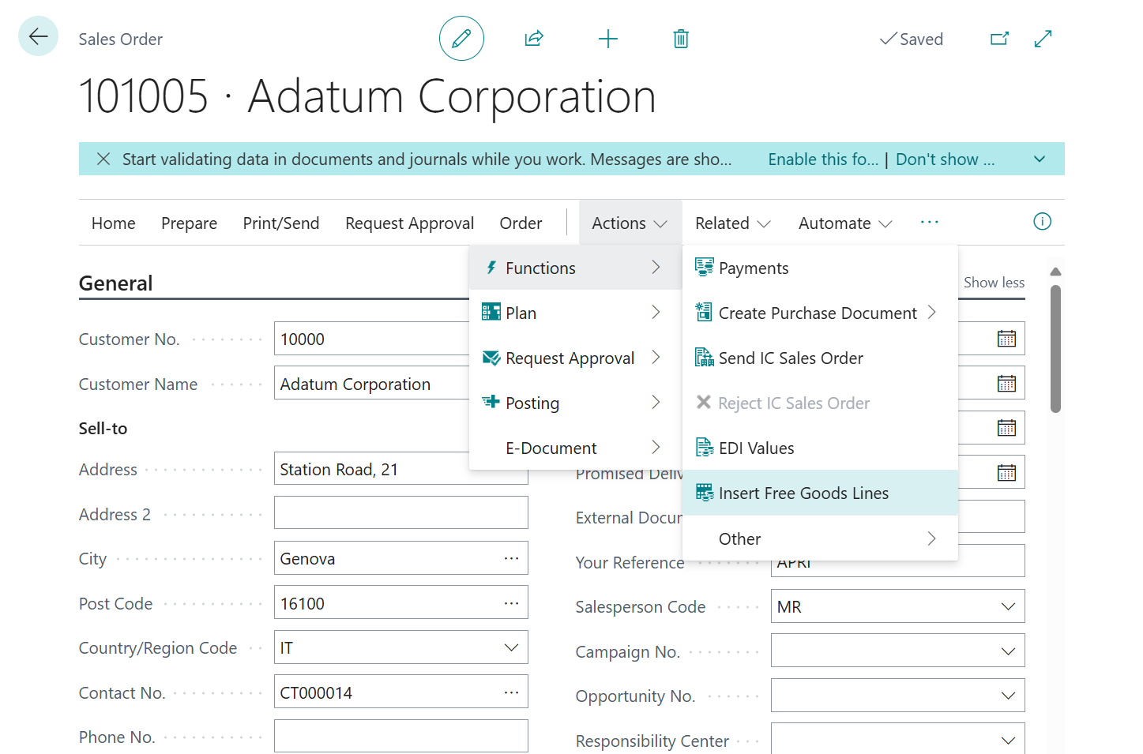Expand Salesperson Code dropdown

pos(1008,606)
